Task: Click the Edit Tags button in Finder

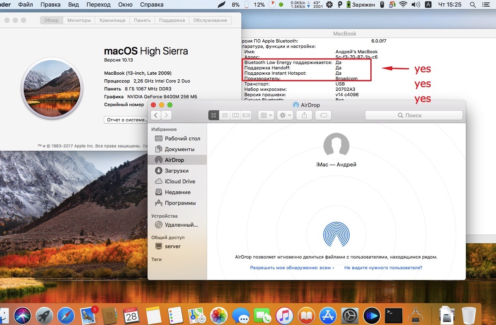Action: point(323,115)
